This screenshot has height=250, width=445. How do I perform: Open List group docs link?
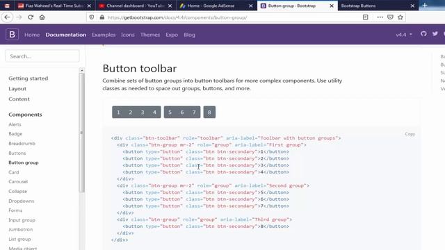click(x=19, y=239)
